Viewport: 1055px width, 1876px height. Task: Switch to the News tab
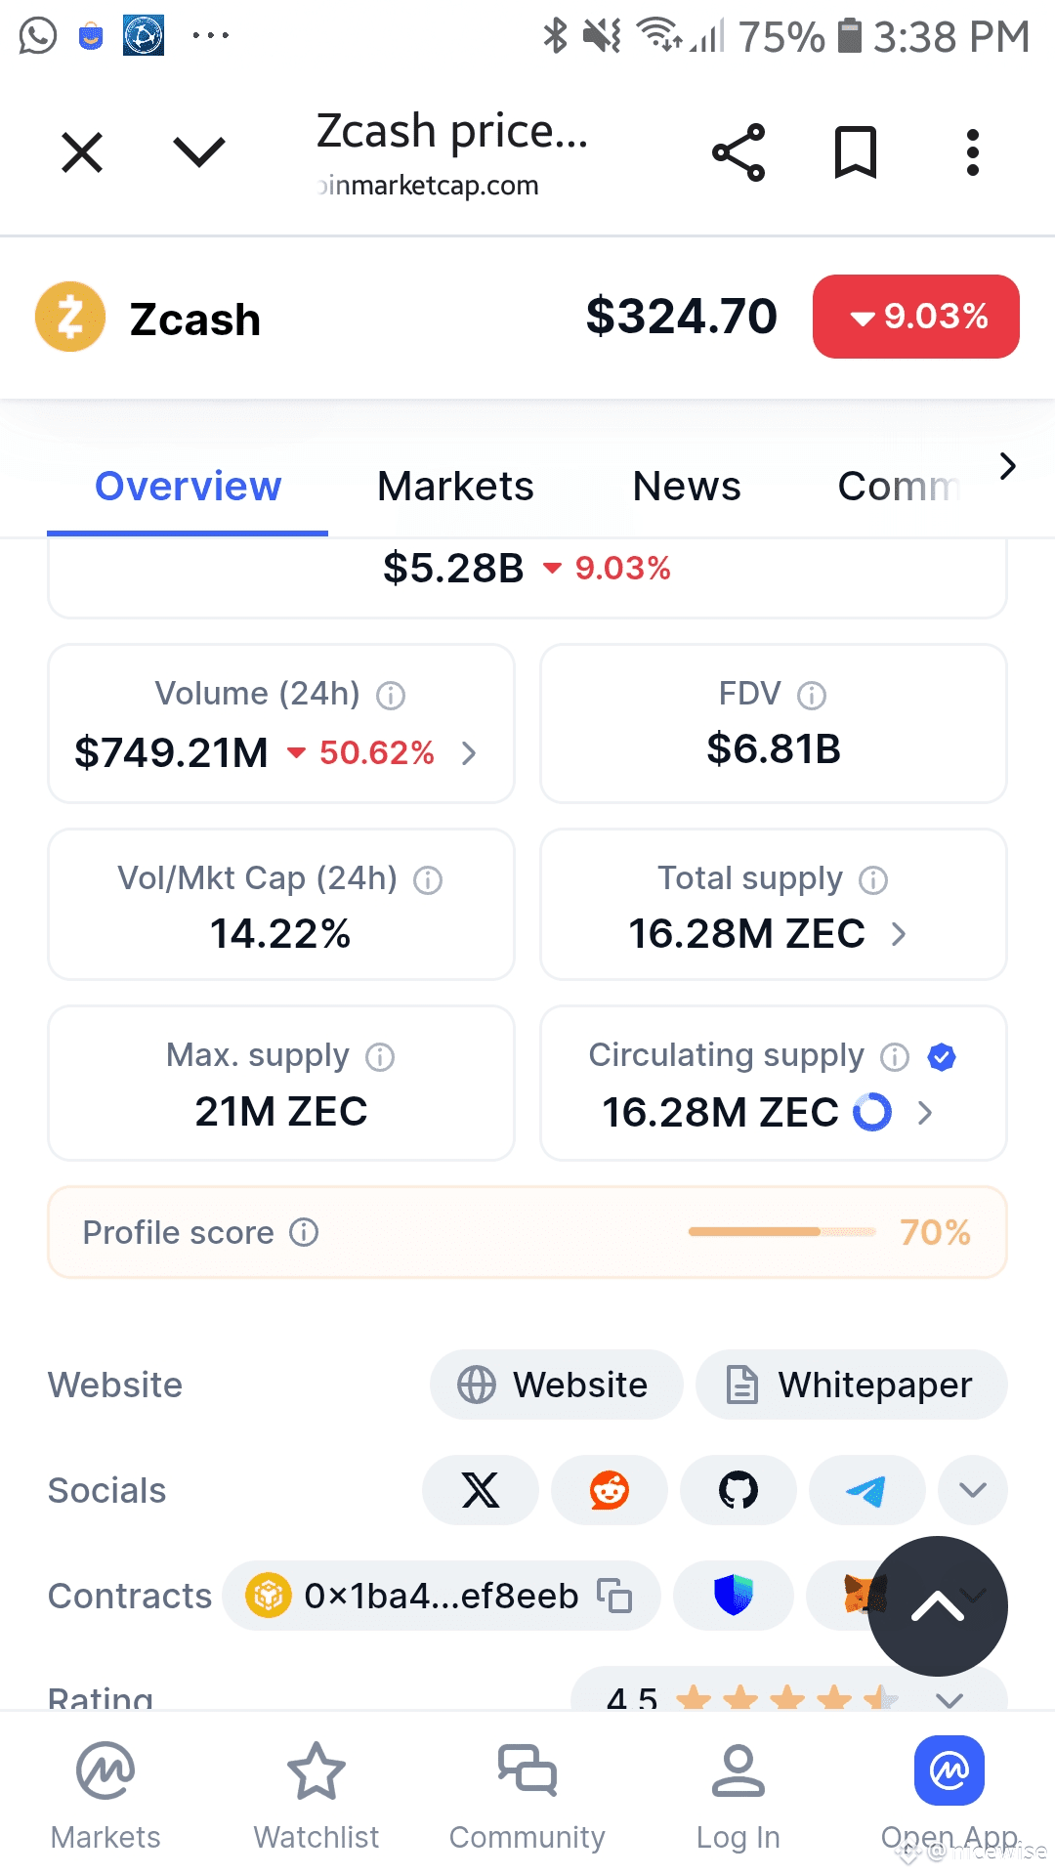point(687,487)
